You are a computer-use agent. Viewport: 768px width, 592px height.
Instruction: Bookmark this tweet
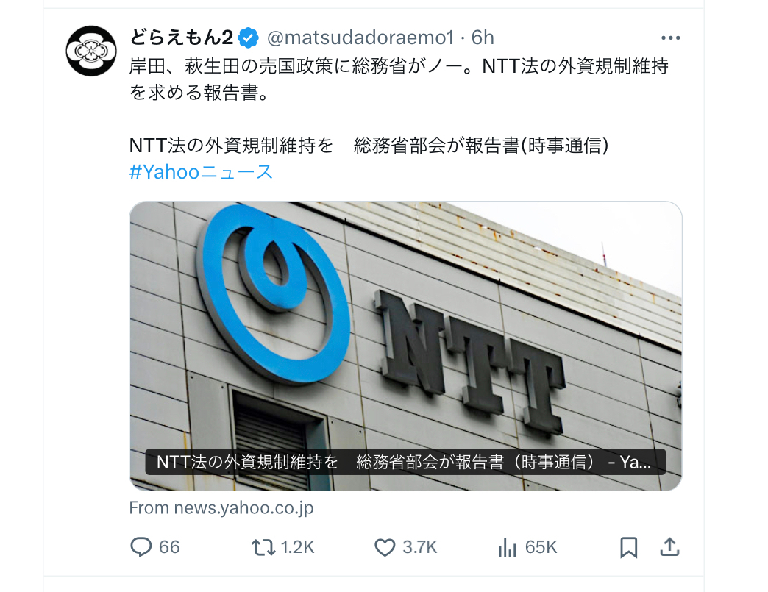(628, 547)
